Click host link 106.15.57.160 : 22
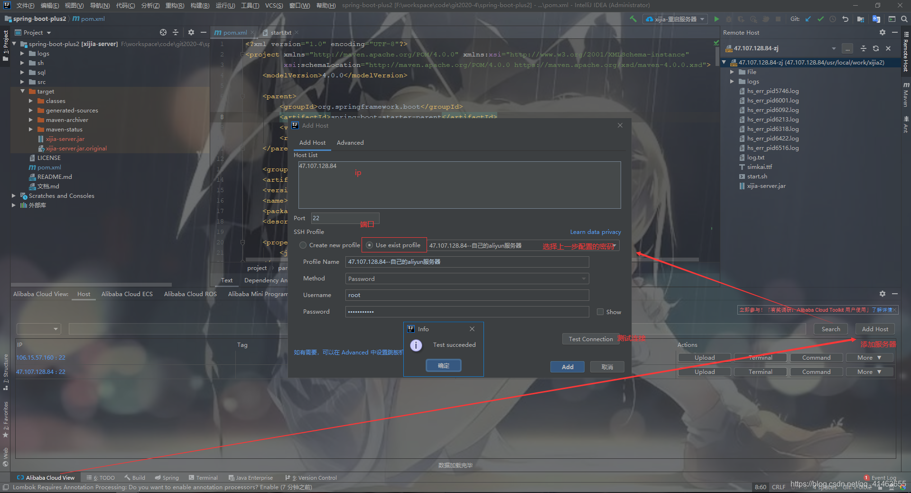Screen dimensions: 911x493 41,358
